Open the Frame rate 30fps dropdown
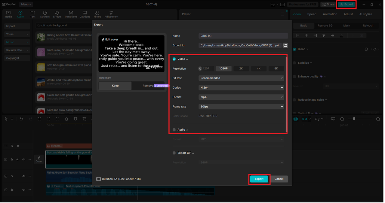The height and width of the screenshot is (203, 385). coord(241,107)
